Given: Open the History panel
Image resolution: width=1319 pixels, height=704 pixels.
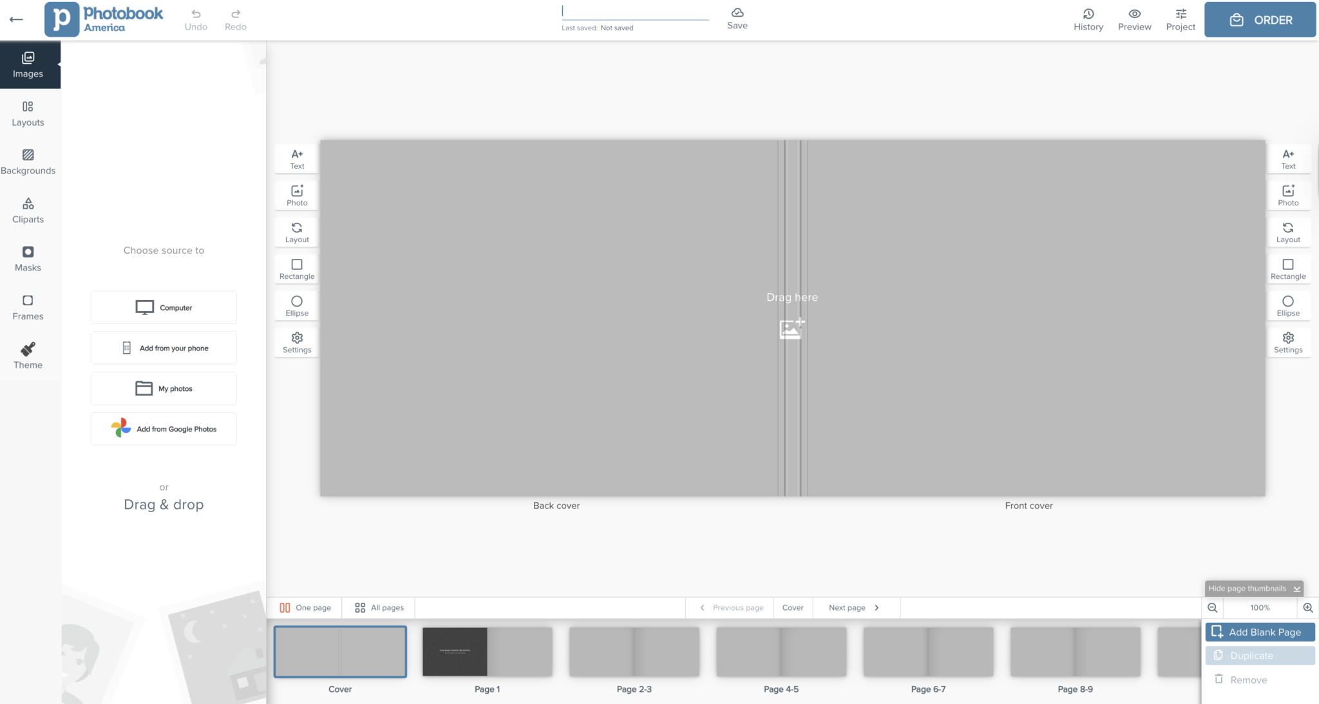Looking at the screenshot, I should [1088, 19].
